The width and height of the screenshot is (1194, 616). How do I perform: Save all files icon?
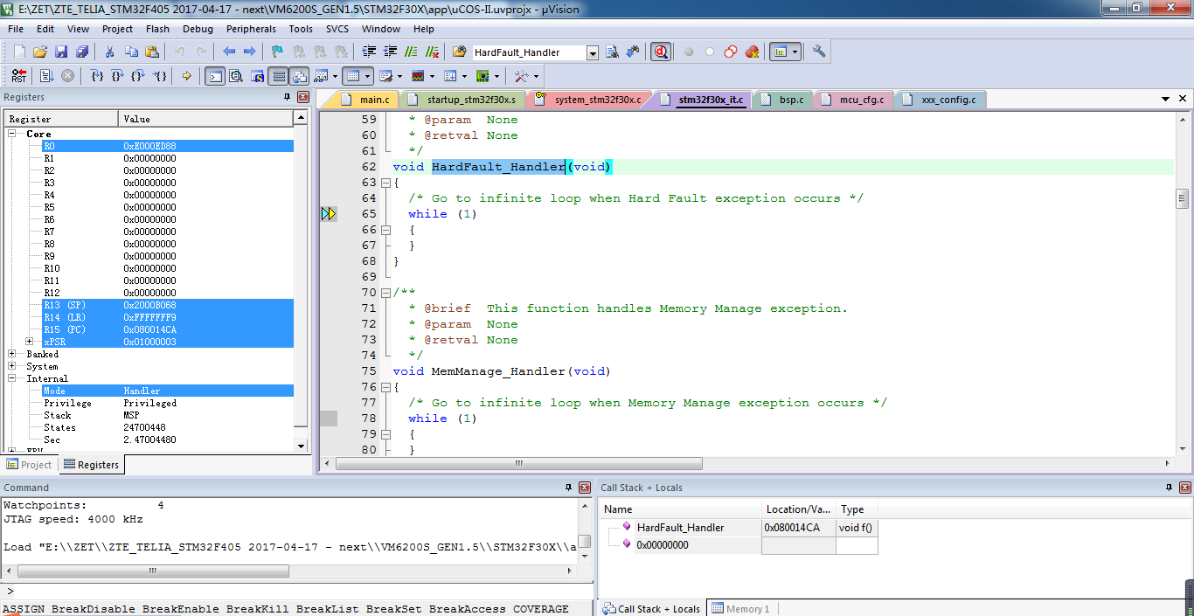(82, 52)
